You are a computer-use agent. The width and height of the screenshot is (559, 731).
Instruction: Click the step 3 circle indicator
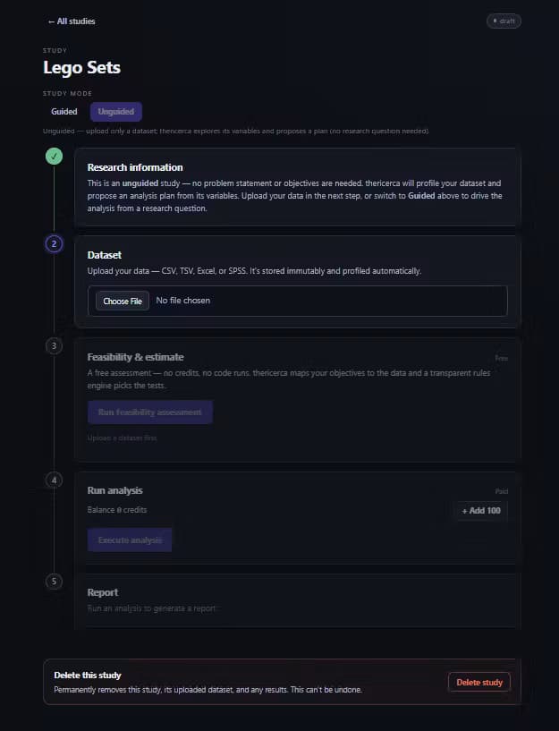pos(54,346)
